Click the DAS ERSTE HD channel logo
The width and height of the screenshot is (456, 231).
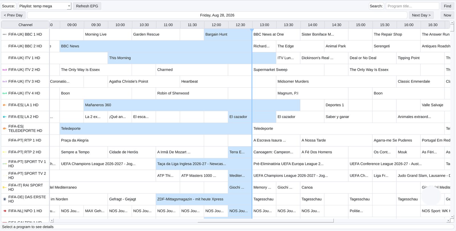click(x=5, y=199)
